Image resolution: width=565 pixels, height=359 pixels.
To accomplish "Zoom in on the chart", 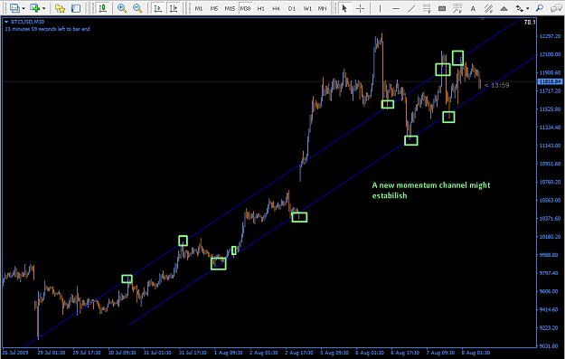I will tap(122, 8).
